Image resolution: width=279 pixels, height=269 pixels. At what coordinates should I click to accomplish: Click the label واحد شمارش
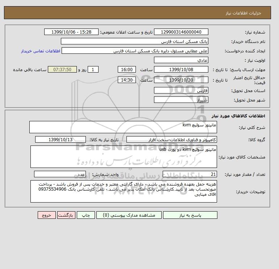pos(105,175)
